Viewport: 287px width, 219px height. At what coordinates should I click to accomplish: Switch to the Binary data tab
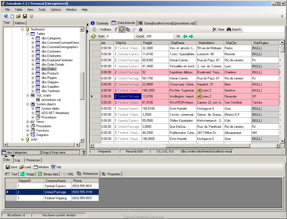[48, 174]
